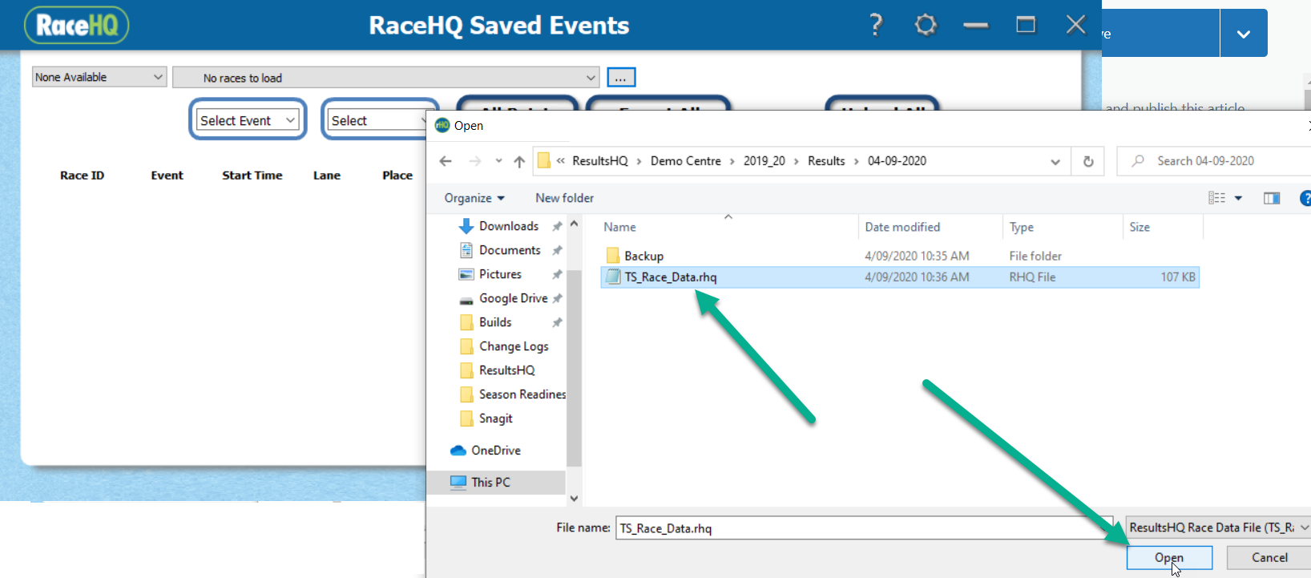Expand address bar history dropdown
1311x578 pixels.
[x=1055, y=161]
